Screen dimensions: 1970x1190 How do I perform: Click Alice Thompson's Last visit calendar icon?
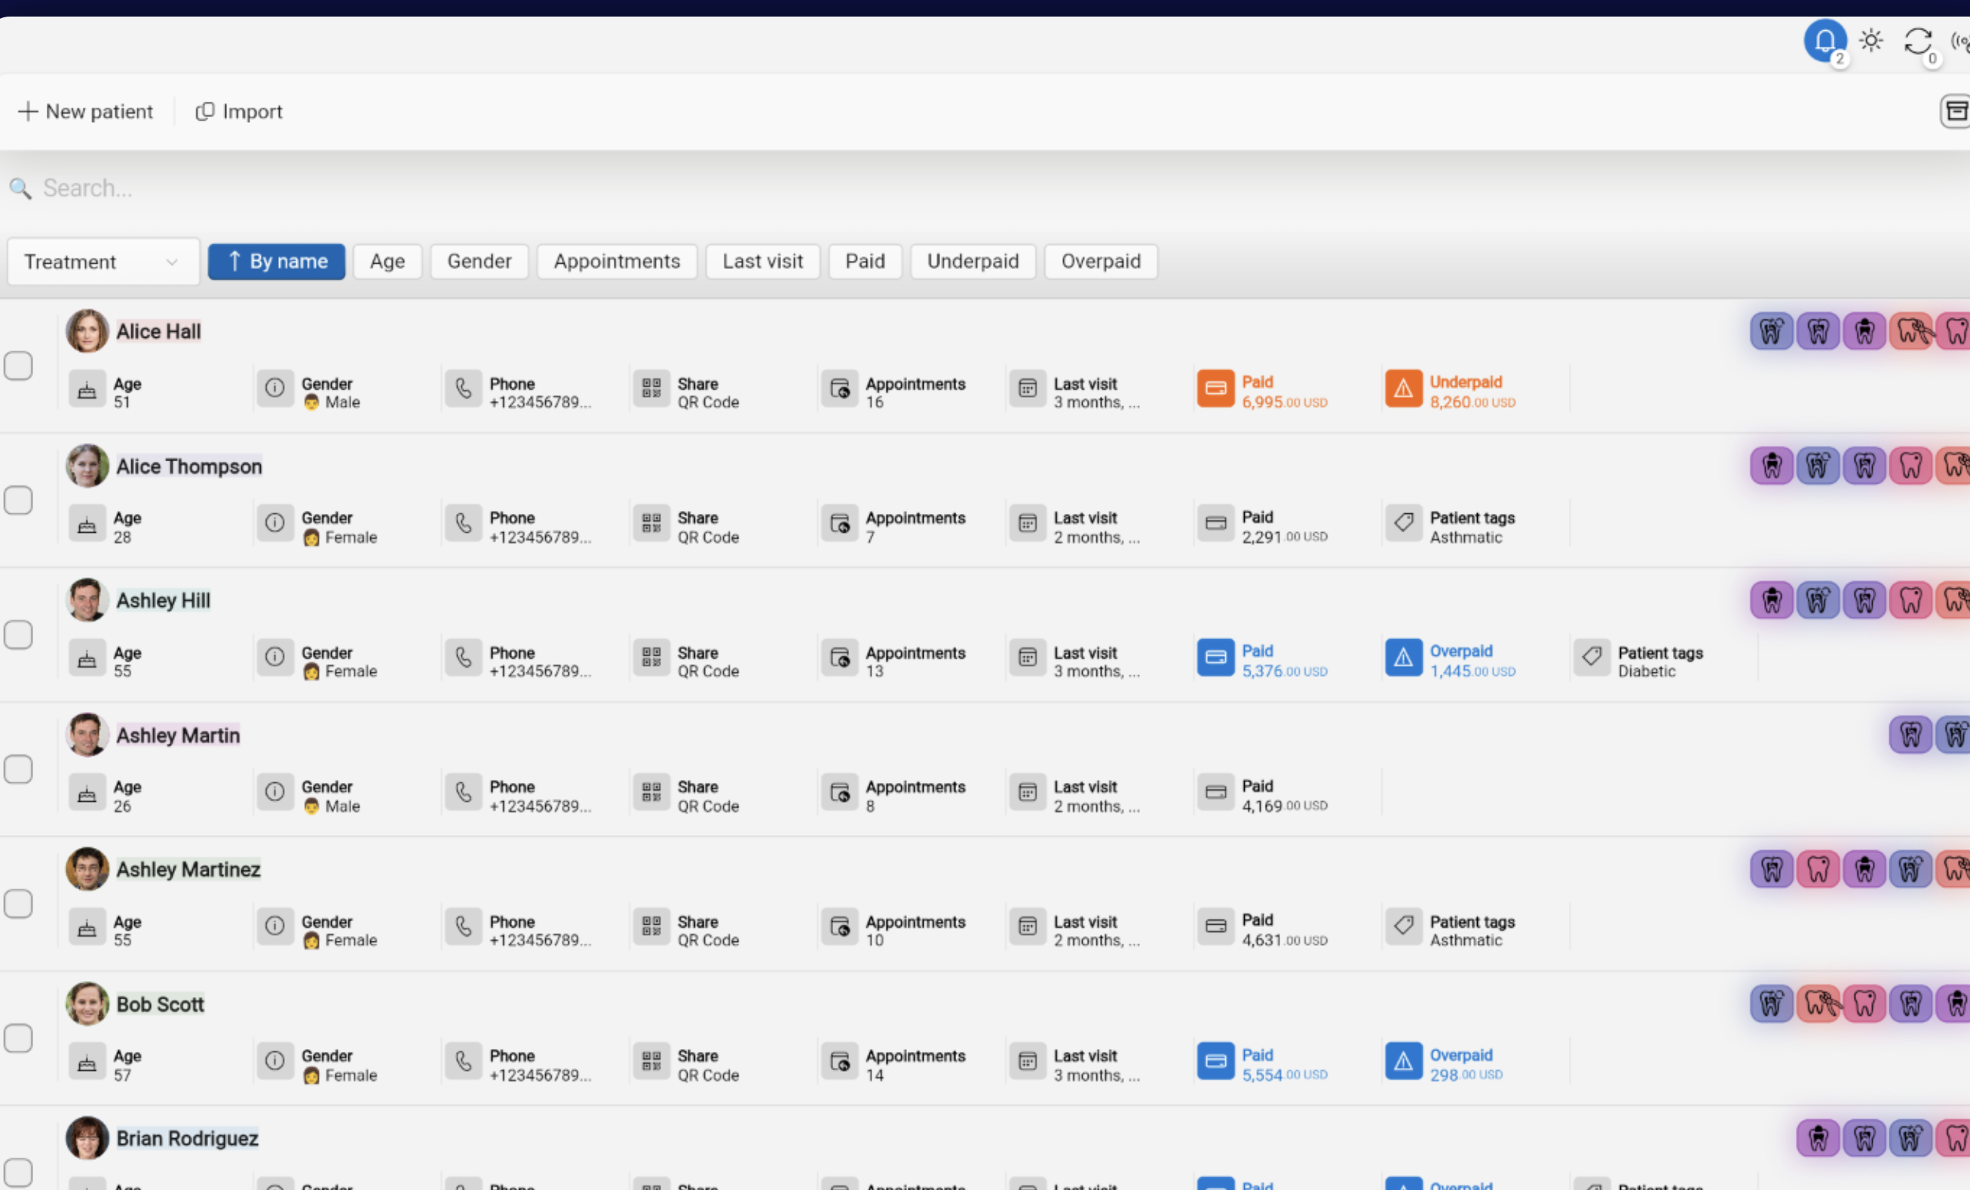click(x=1028, y=524)
